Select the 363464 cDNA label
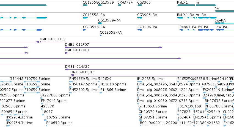The width and height of the screenshot is (234, 127). (184, 117)
